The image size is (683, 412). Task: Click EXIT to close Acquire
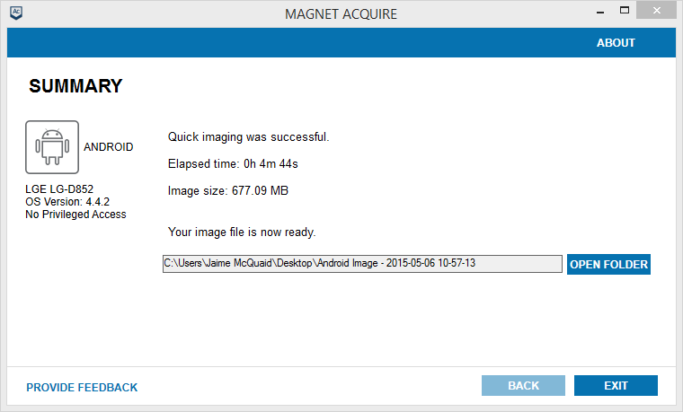pos(616,385)
